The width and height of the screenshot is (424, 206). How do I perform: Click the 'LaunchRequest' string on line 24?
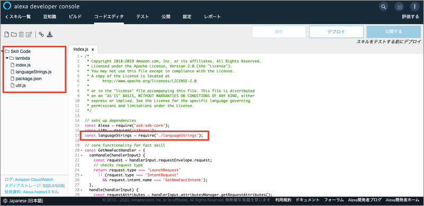coord(163,170)
